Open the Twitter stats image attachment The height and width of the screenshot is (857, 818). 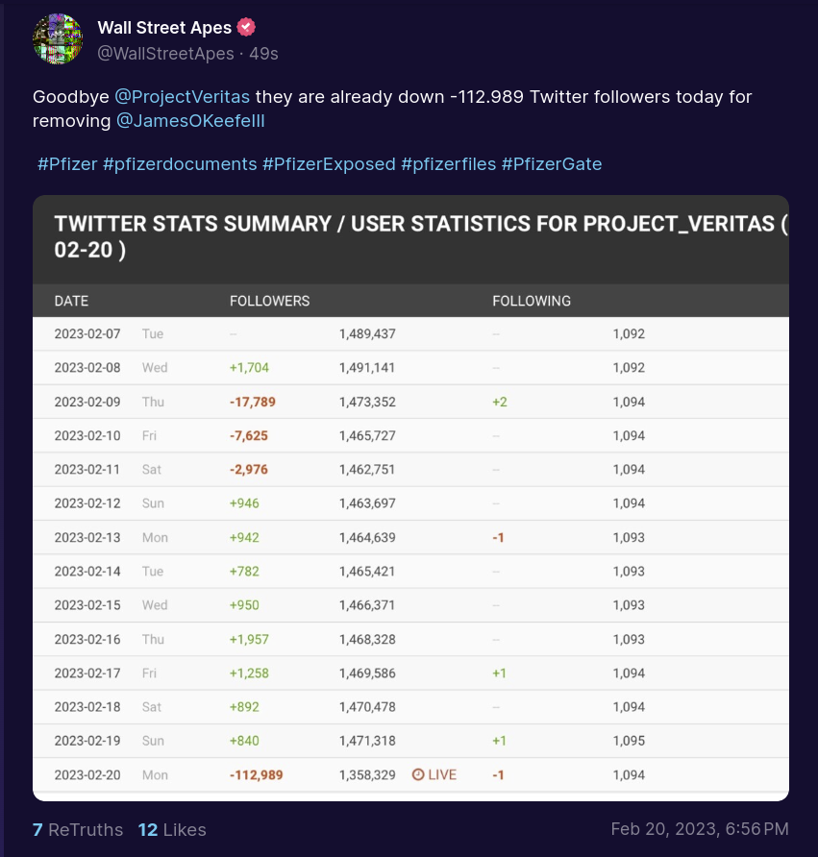[x=410, y=498]
